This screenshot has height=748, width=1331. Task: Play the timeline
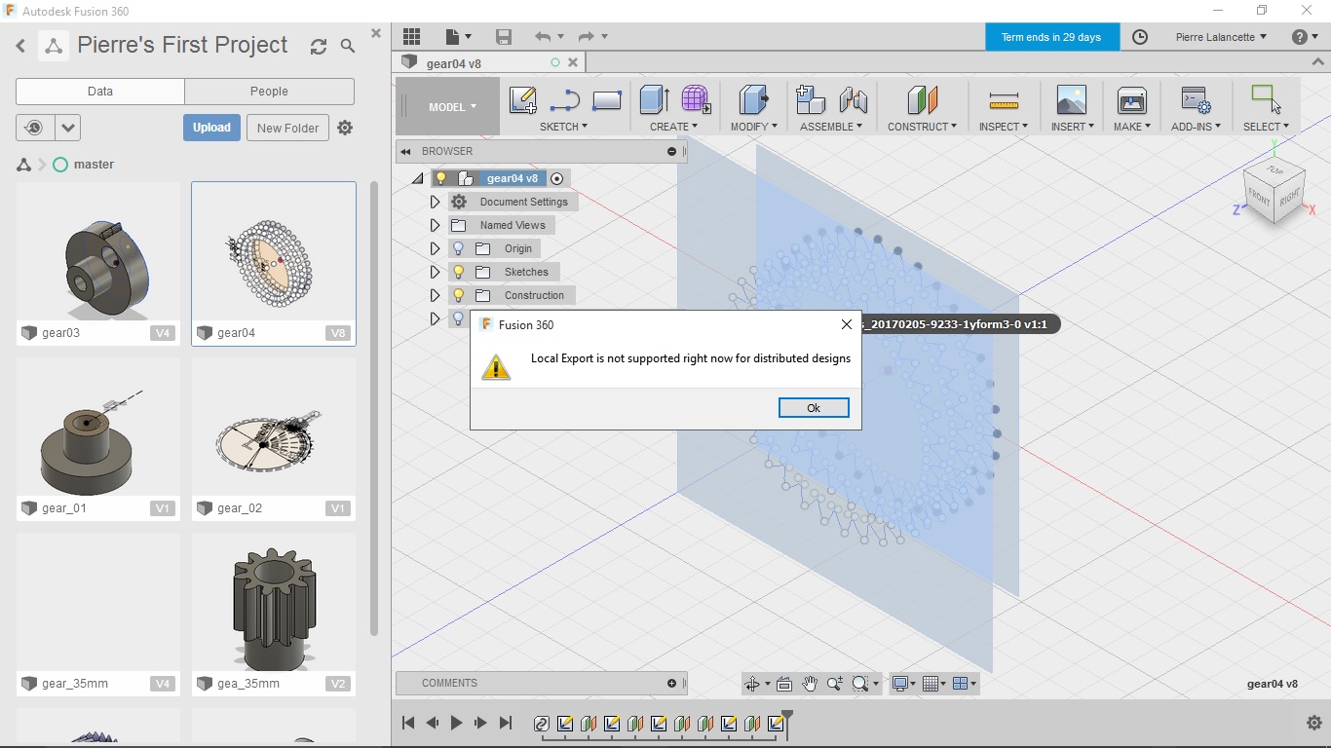tap(456, 723)
